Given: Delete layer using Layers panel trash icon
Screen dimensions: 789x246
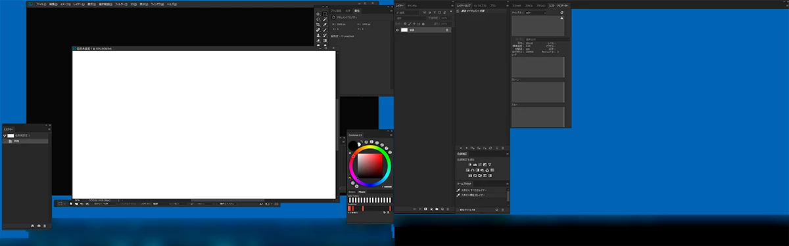Looking at the screenshot, I should click(x=448, y=209).
